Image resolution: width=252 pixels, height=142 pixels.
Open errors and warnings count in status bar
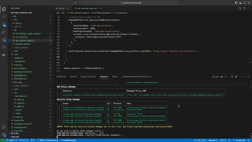[24, 140]
